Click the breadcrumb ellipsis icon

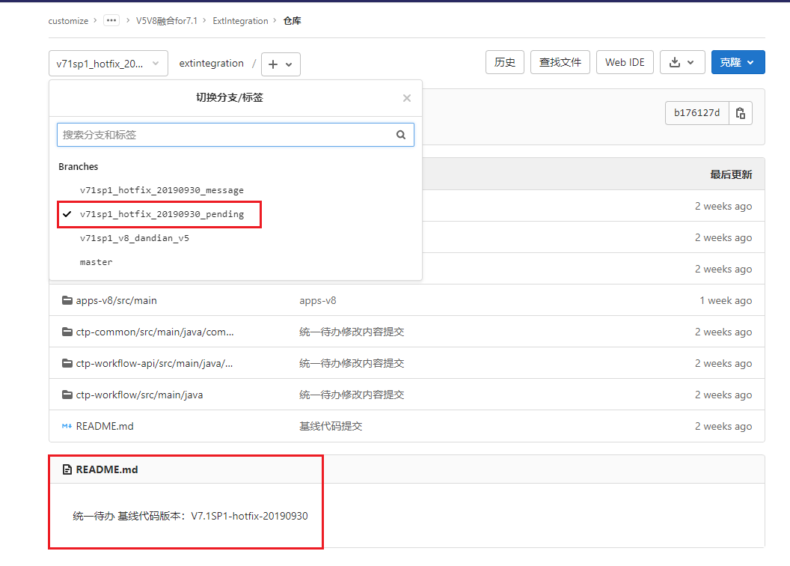[x=111, y=21]
